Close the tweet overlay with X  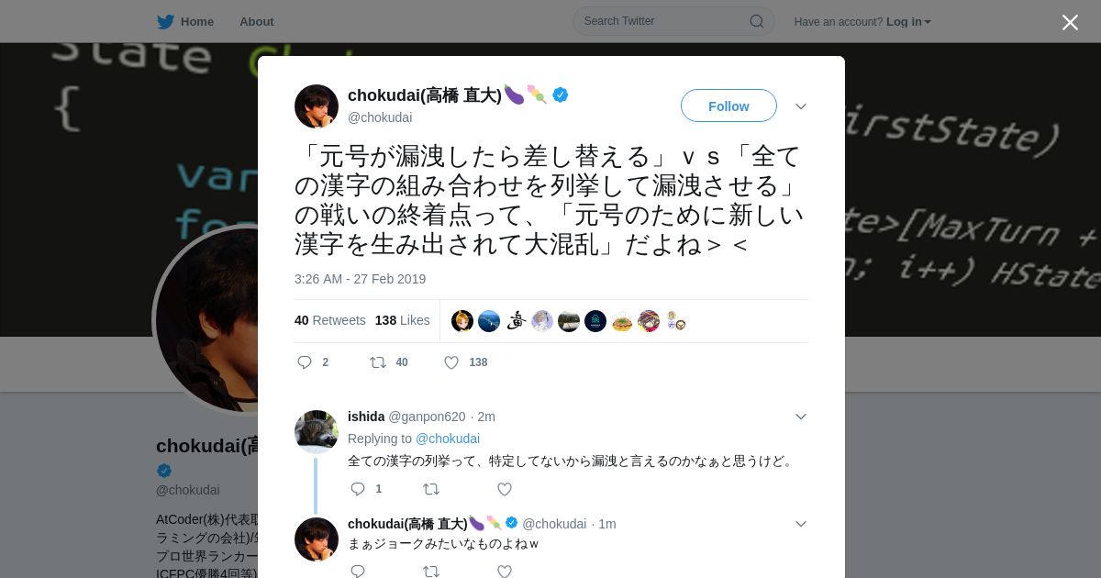[1070, 22]
